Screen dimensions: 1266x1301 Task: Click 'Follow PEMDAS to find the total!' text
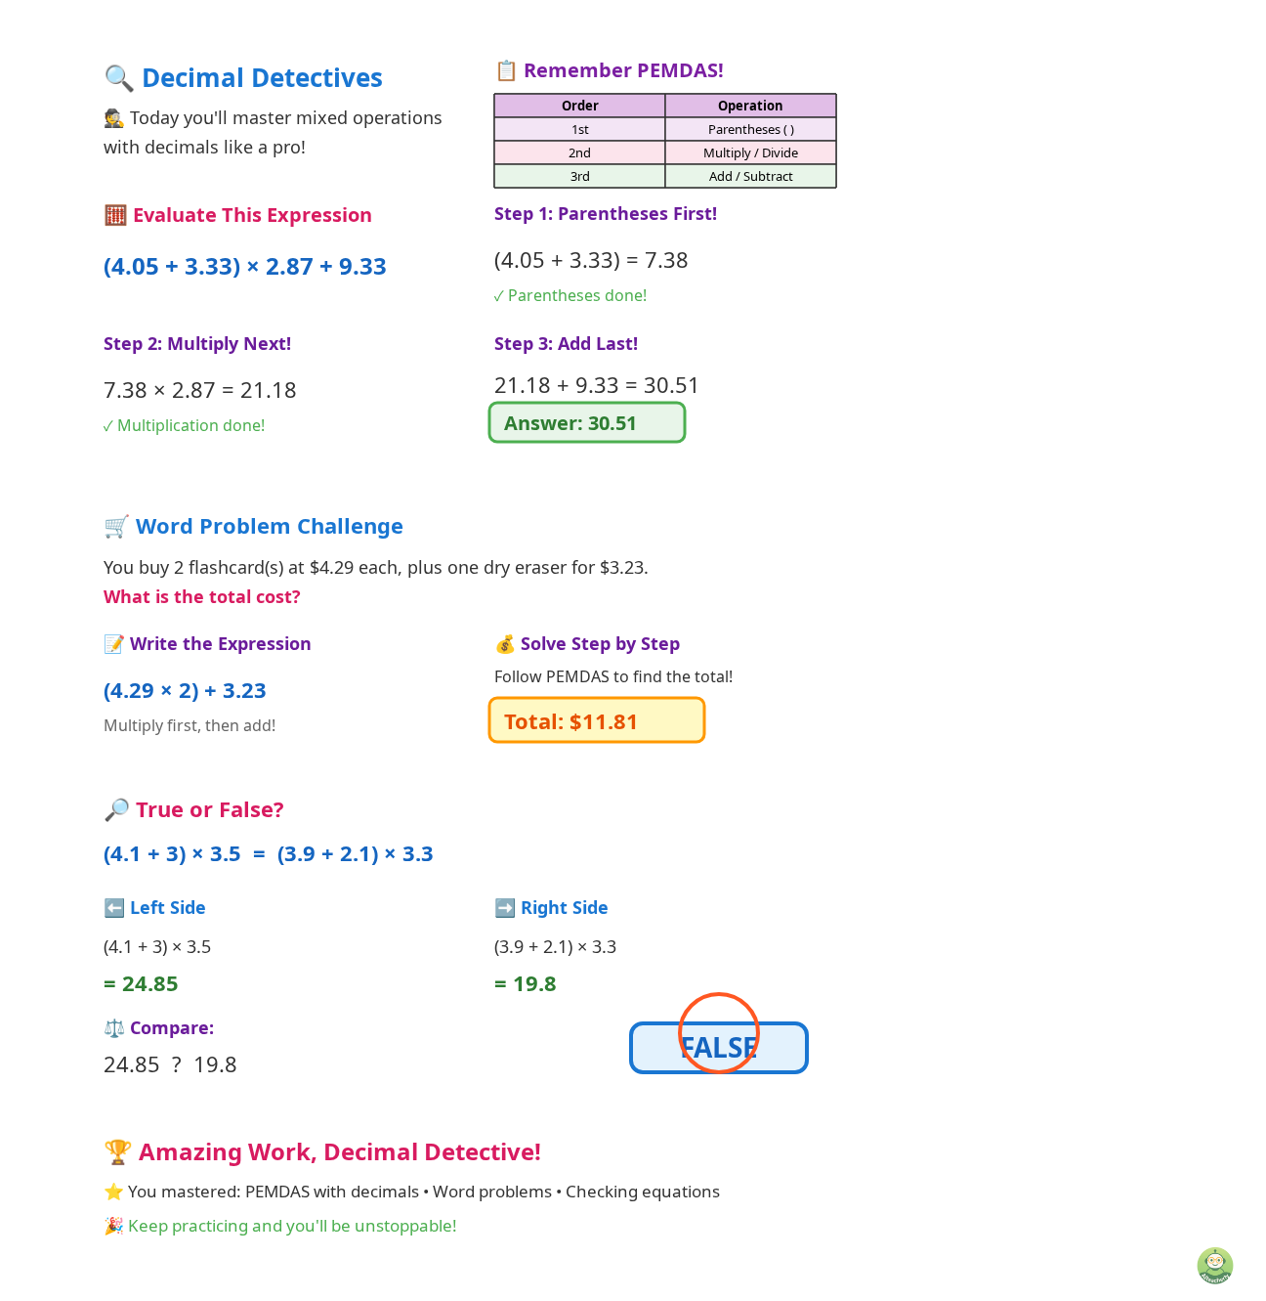click(x=613, y=676)
